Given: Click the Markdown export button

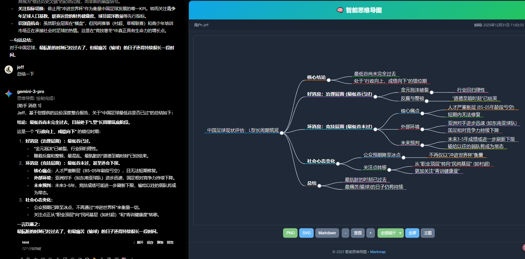Looking at the screenshot, I should click(x=327, y=233).
